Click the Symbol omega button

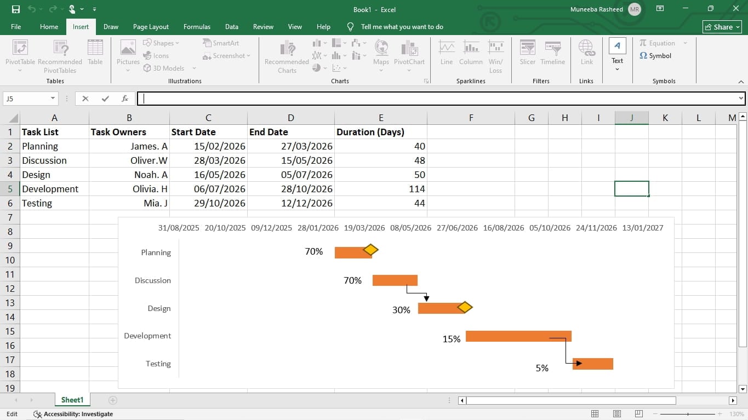coord(655,55)
